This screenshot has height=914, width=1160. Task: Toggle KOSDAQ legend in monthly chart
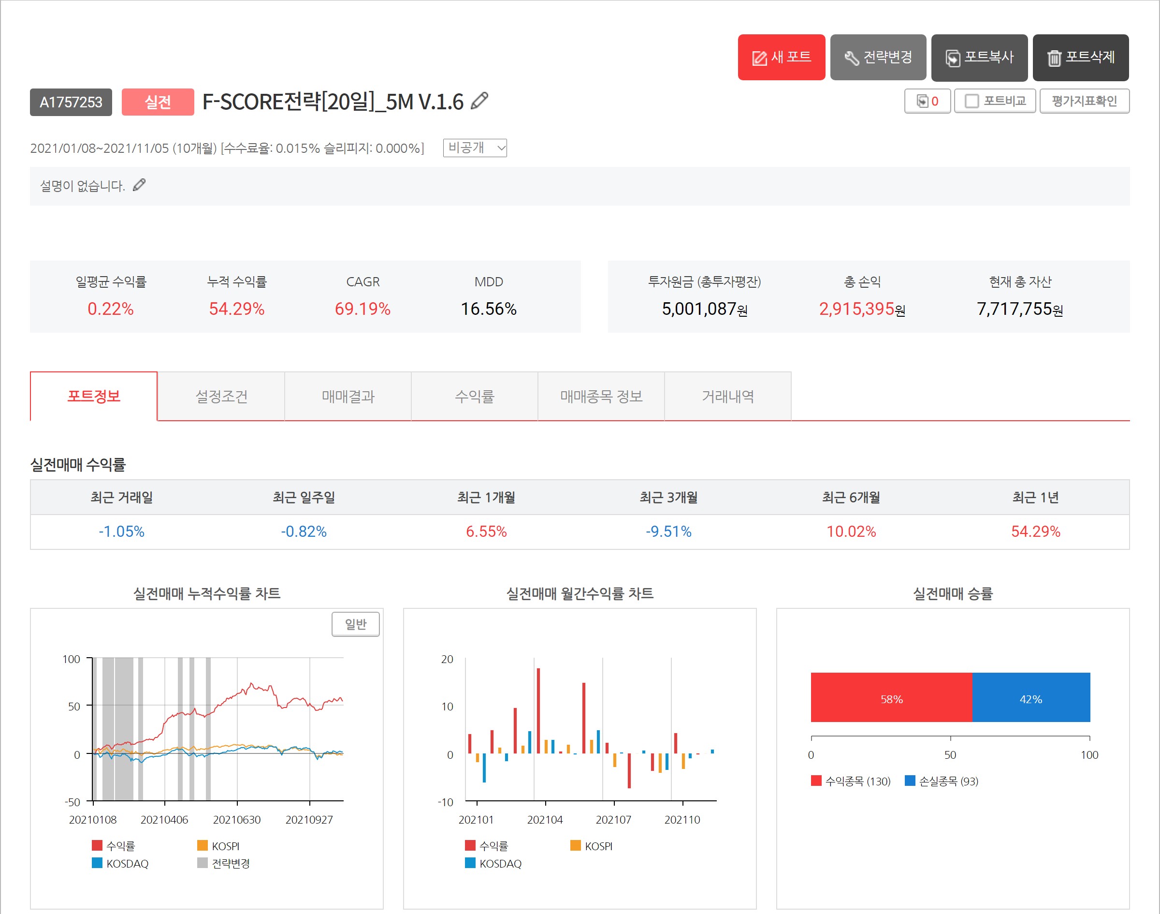click(x=493, y=863)
